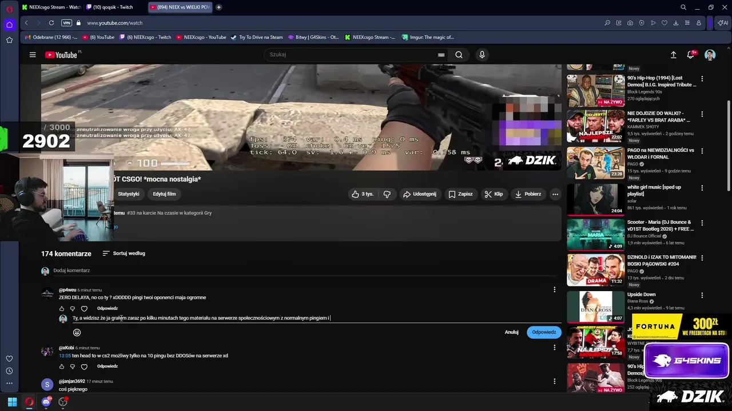Open Discord from the taskbar
This screenshot has height=411, width=732.
(x=46, y=402)
